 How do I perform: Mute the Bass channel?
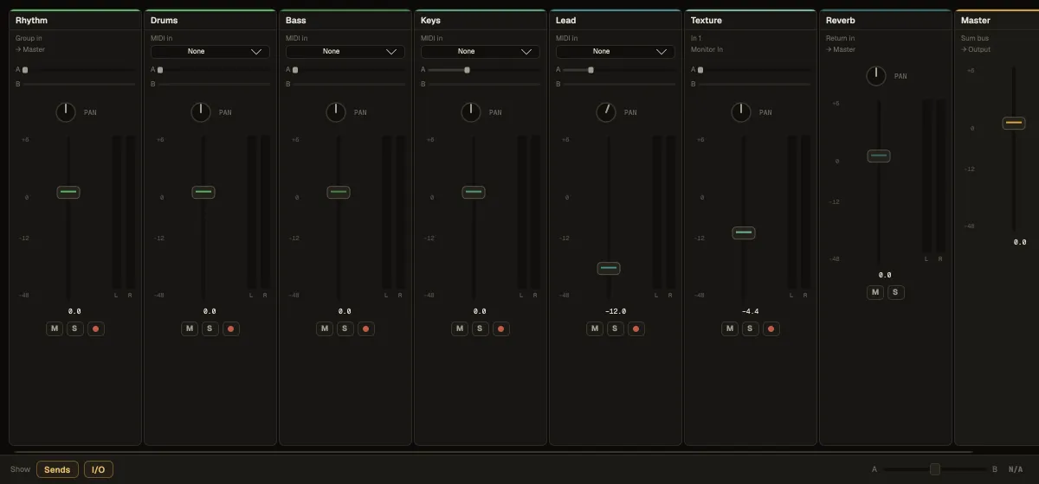coord(326,328)
